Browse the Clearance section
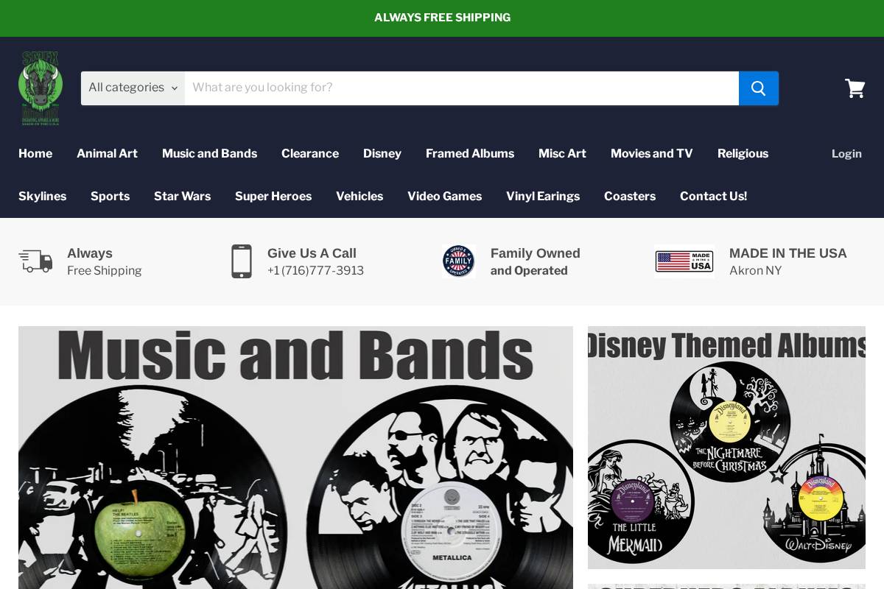Screen dimensions: 884x589 (310, 154)
